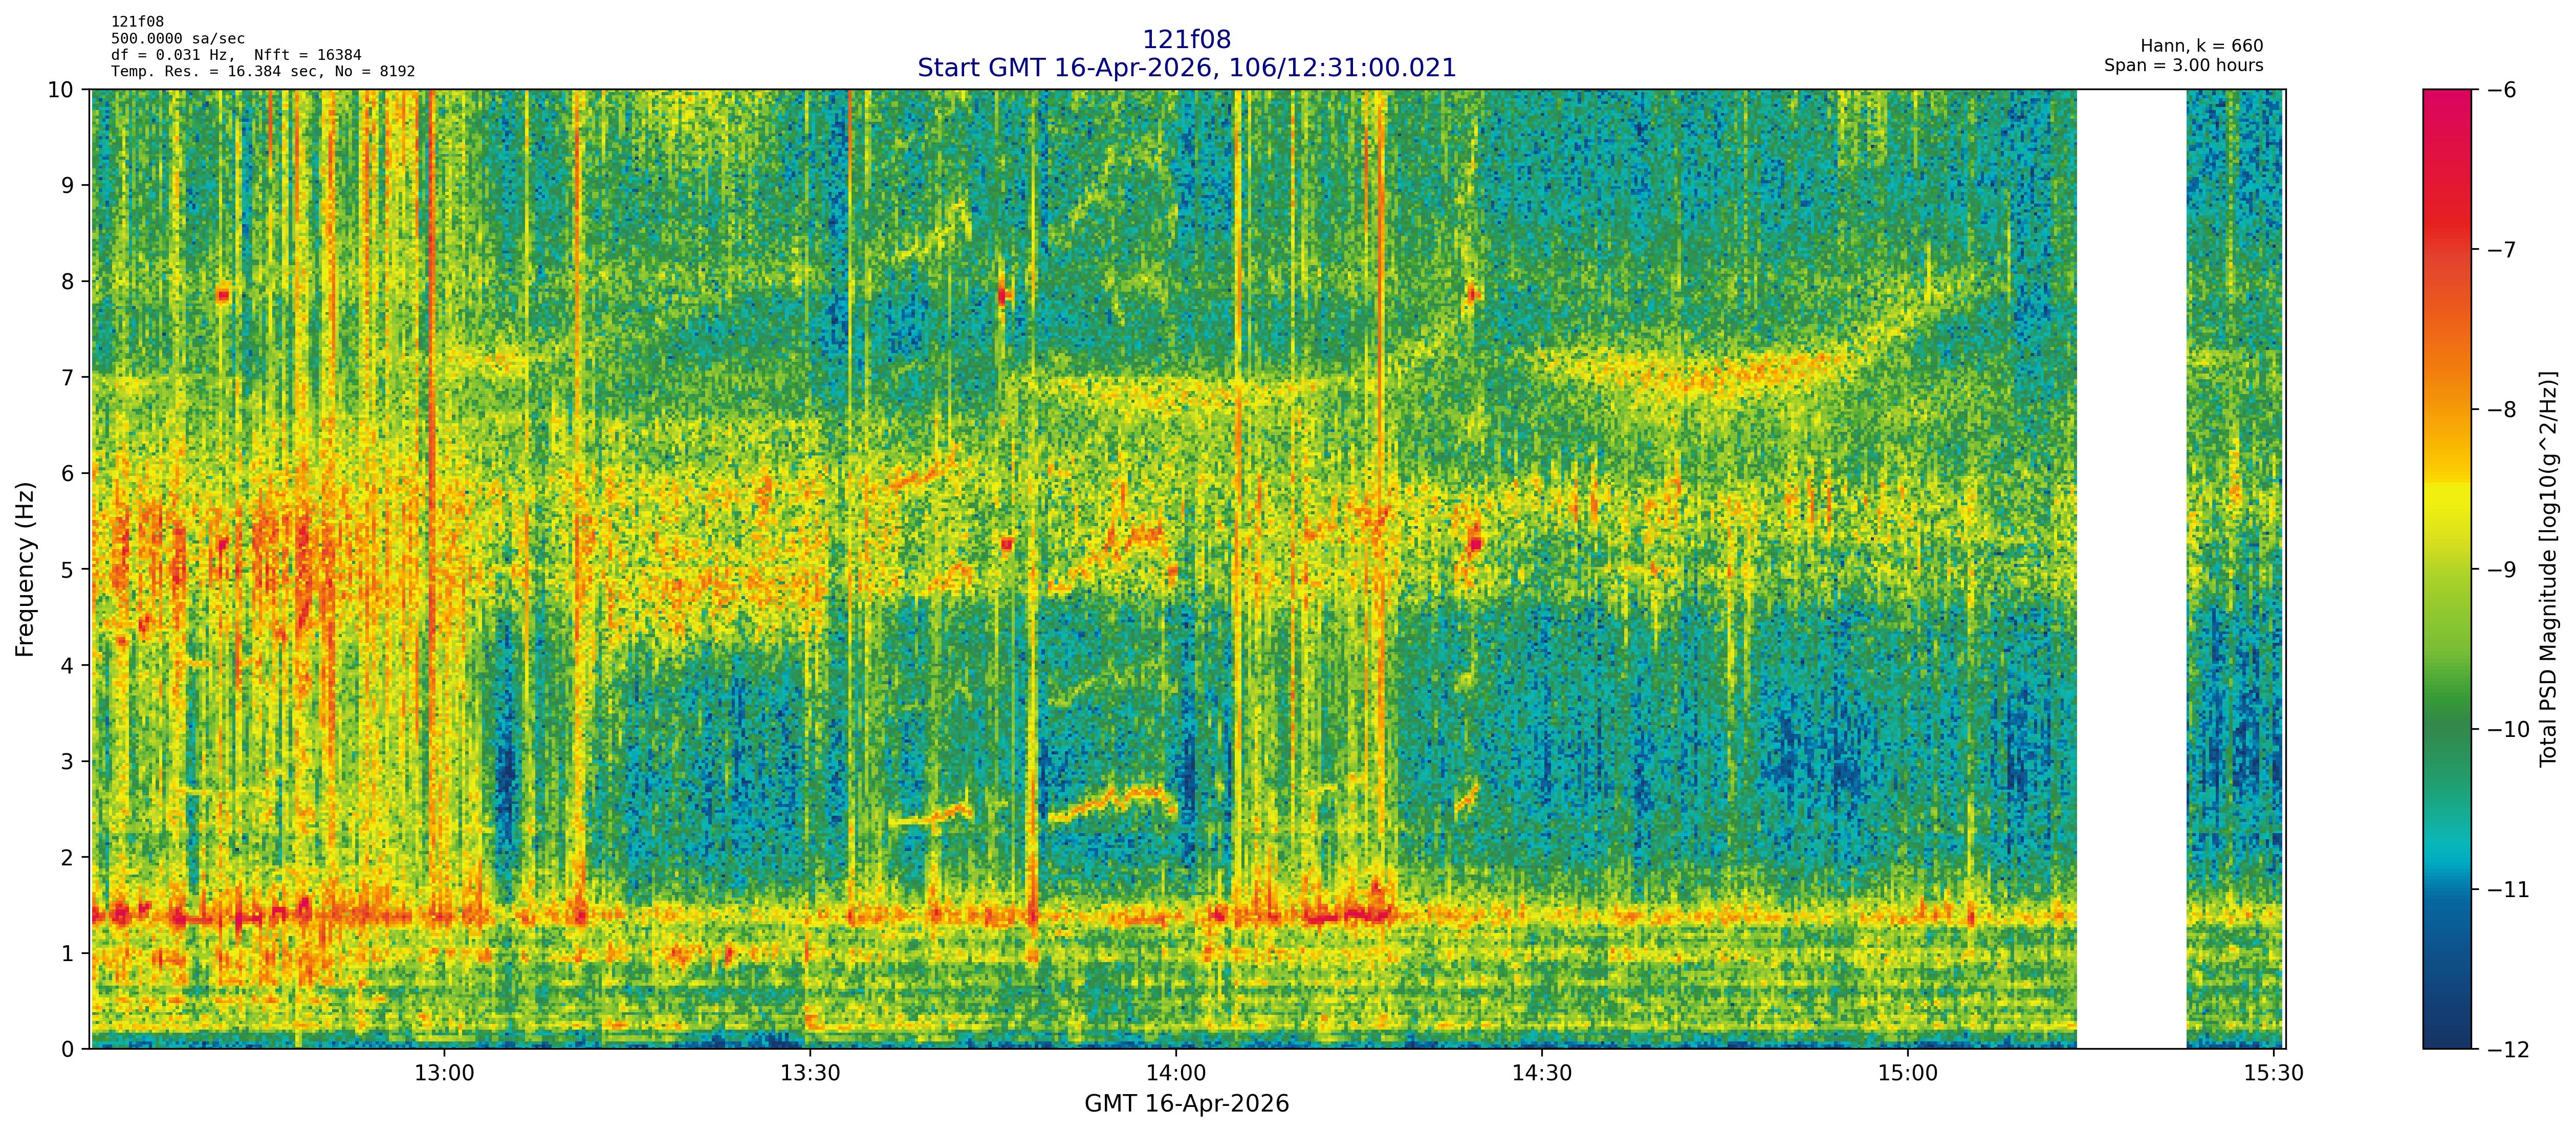Click the 14:30 time axis label
2576x1132 pixels.
click(1542, 1074)
